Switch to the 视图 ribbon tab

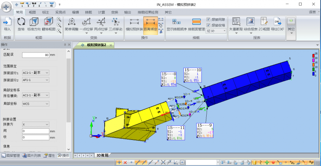[33, 12]
